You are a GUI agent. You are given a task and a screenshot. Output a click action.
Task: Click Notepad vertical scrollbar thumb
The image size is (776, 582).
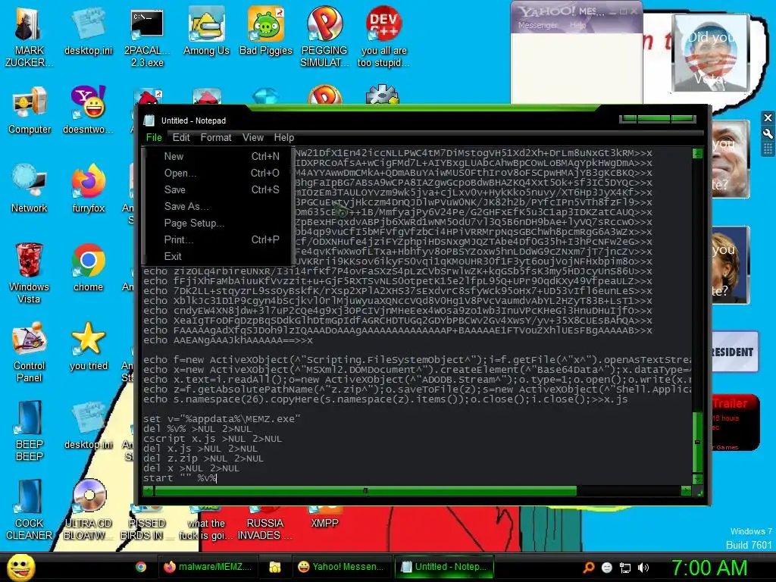(x=698, y=442)
